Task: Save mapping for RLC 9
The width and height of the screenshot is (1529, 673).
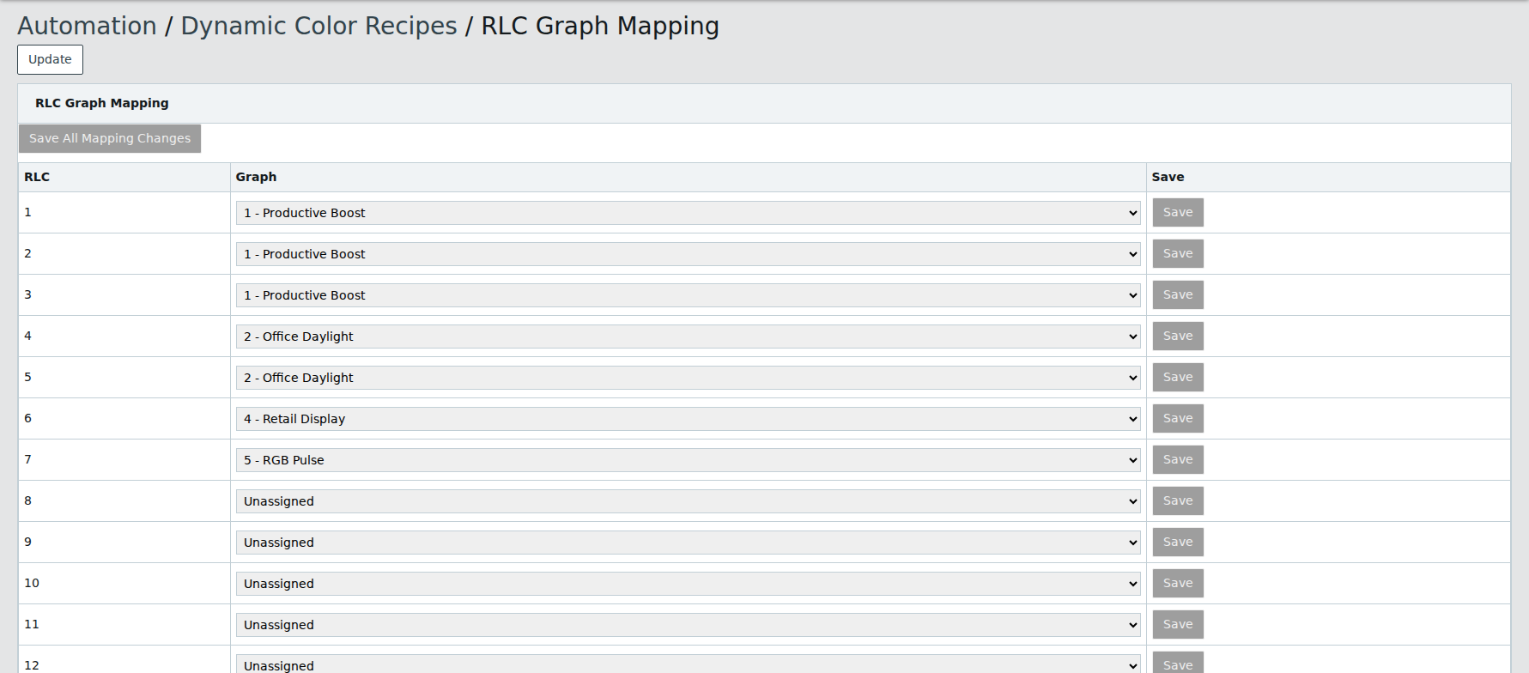Action: 1178,542
